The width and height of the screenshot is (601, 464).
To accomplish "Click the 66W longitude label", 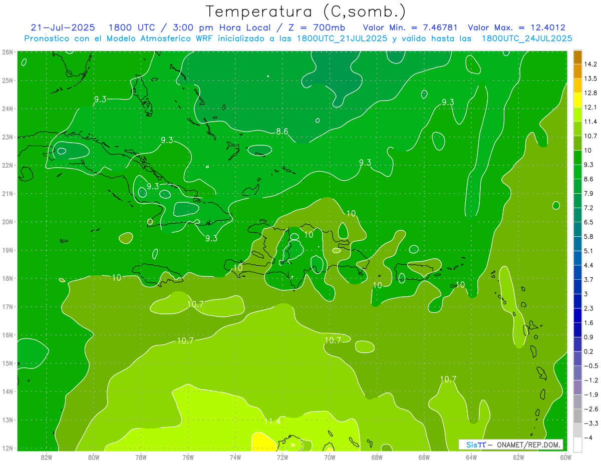I will (424, 457).
